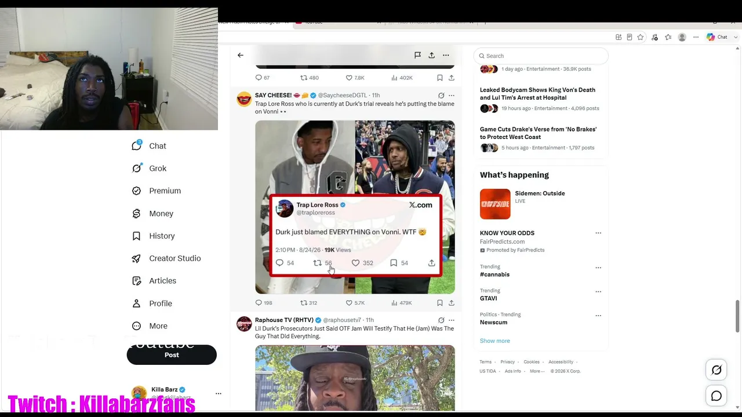View analytics for the 479K views post
The width and height of the screenshot is (742, 417).
pyautogui.click(x=402, y=303)
